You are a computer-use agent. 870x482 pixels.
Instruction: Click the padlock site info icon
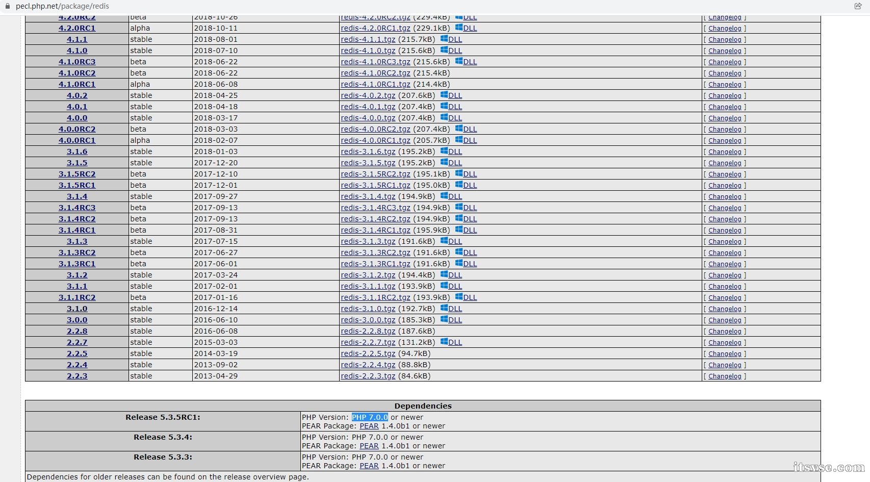point(7,6)
